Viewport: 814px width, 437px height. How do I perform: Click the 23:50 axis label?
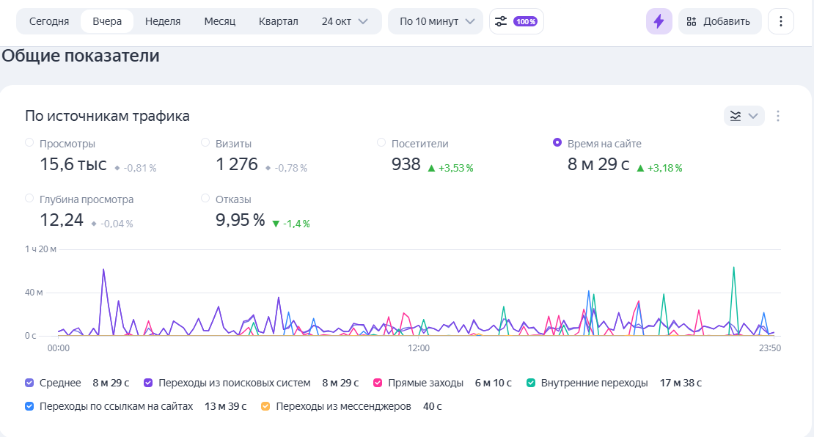[770, 348]
